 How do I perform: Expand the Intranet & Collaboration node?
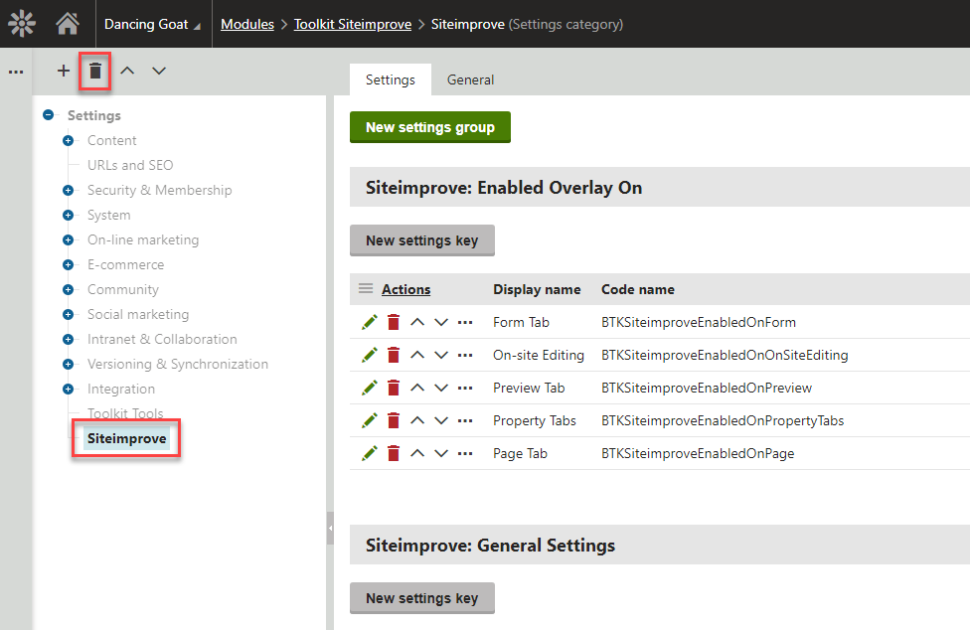click(68, 339)
